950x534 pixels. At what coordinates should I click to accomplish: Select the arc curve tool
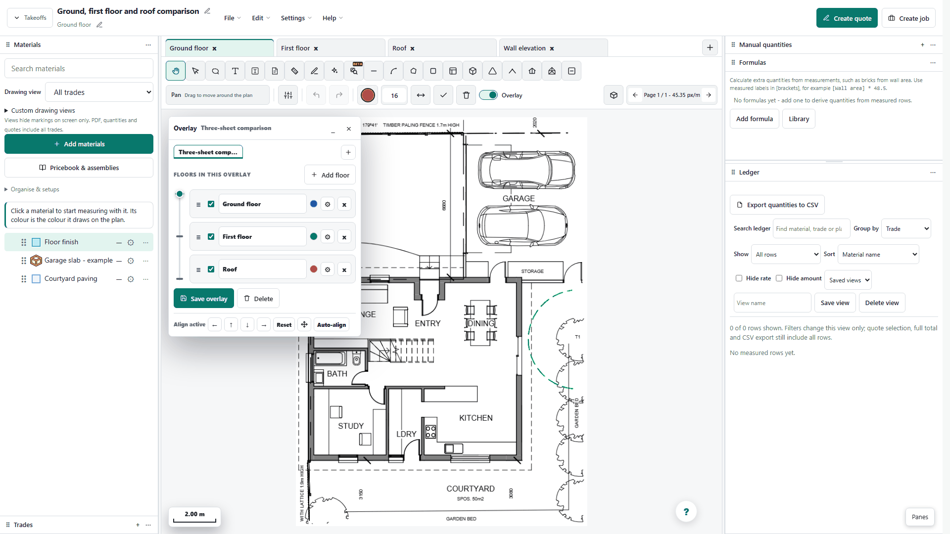pos(393,71)
